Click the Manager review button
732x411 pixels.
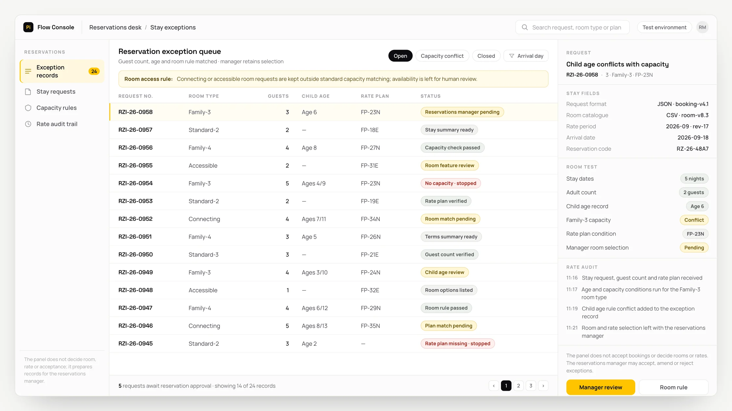601,387
